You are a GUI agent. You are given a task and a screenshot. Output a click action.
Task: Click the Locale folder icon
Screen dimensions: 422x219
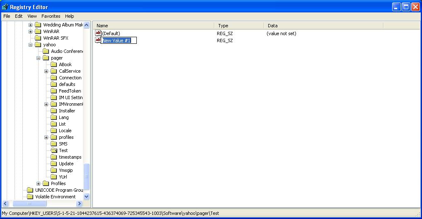pyautogui.click(x=54, y=131)
